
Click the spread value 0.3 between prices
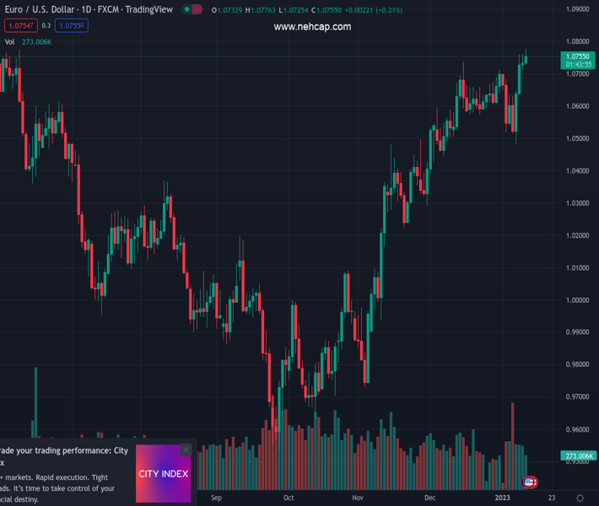click(x=46, y=26)
